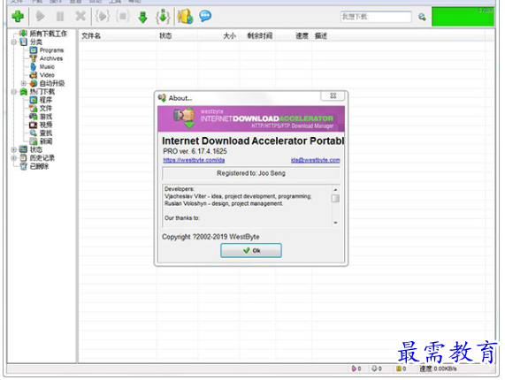Click the About dialog title icon
505x380 pixels.
pos(162,98)
